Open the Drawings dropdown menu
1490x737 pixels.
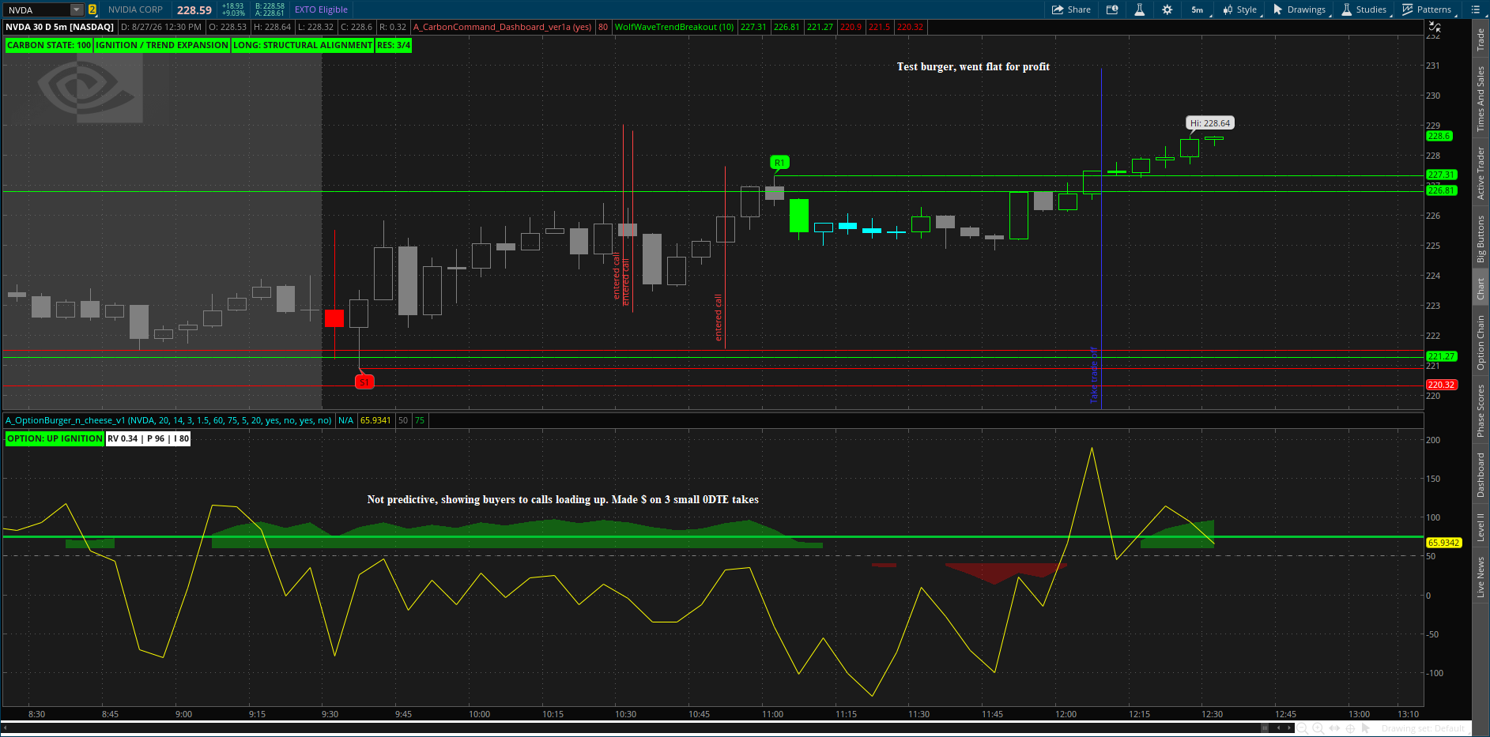click(1300, 9)
